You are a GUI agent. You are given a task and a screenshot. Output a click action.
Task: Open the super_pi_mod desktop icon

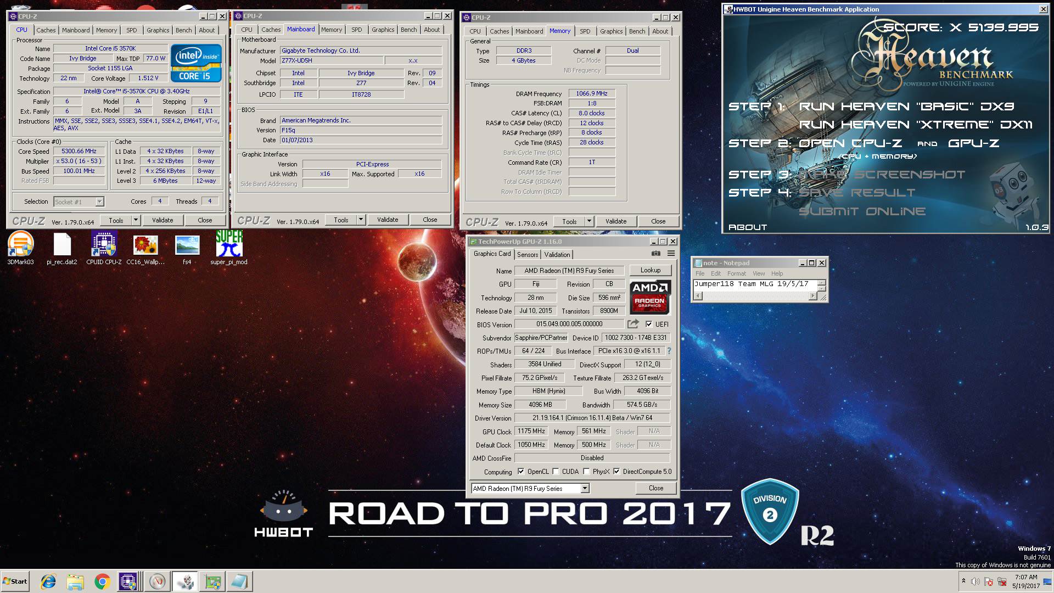click(x=229, y=248)
